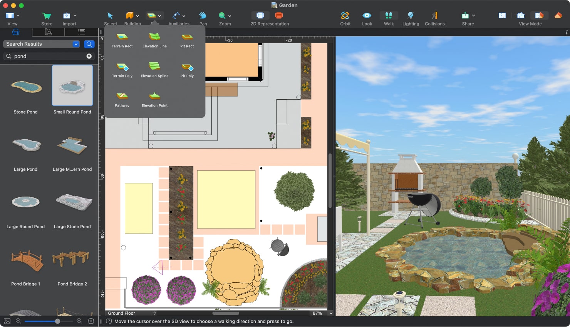Pick the Pit Poly tool

coord(187,70)
